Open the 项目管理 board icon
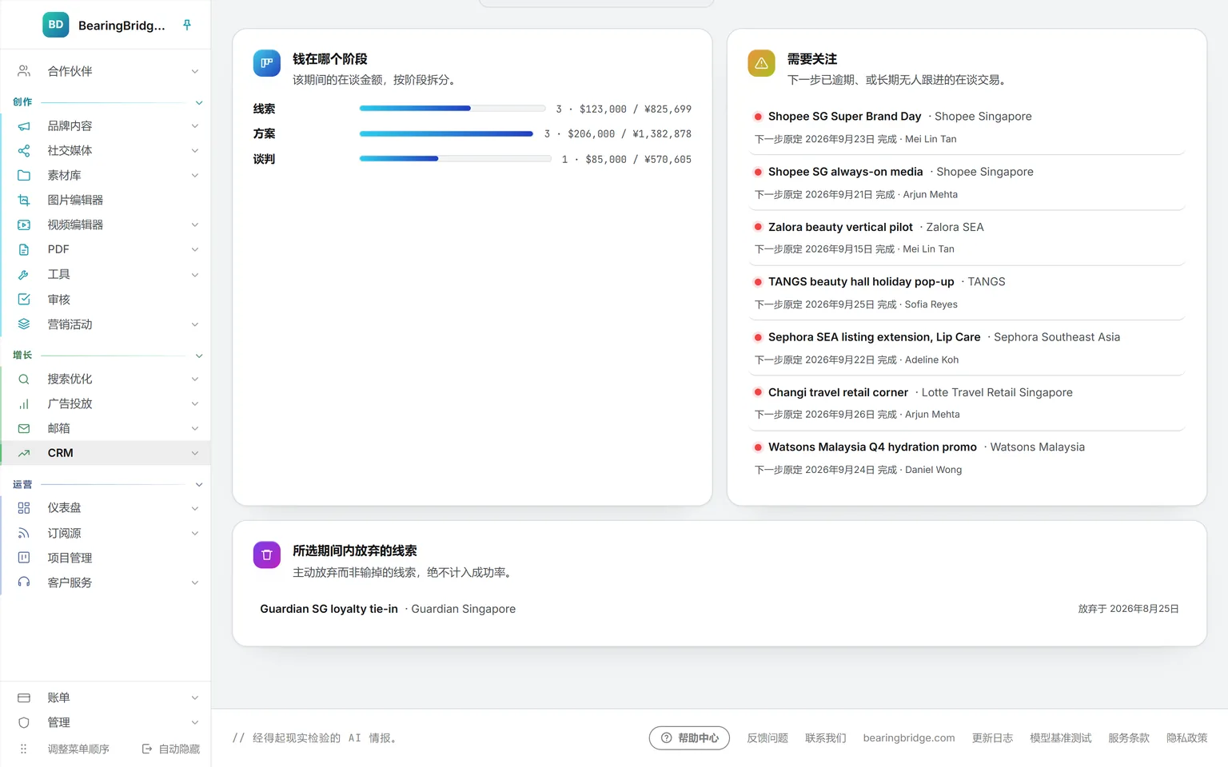1228x767 pixels. click(24, 558)
